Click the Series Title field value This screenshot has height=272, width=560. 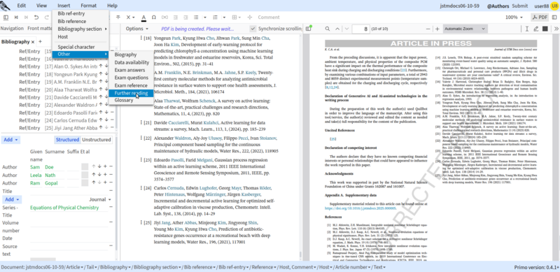pyautogui.click(x=64, y=208)
